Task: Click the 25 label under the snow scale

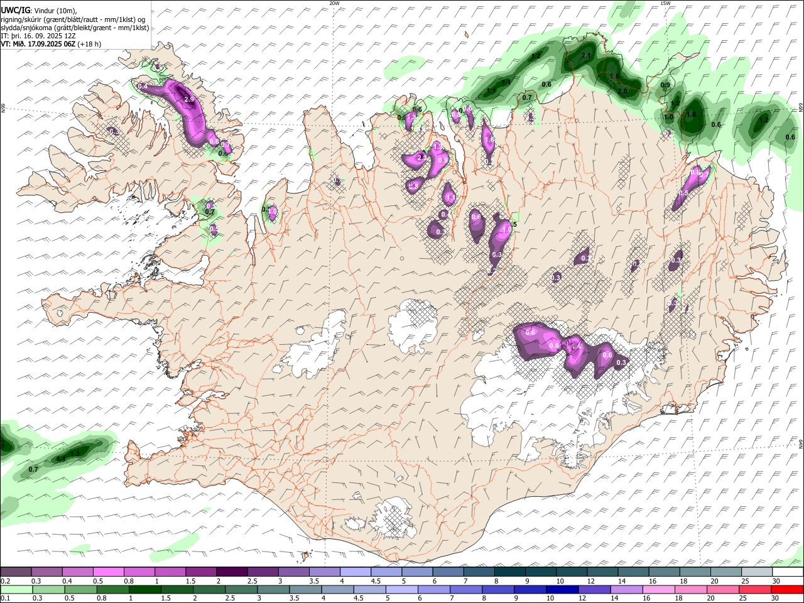Action: click(745, 581)
